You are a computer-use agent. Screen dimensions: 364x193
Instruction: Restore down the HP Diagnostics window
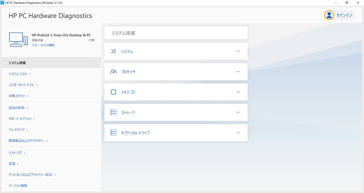[347, 3]
